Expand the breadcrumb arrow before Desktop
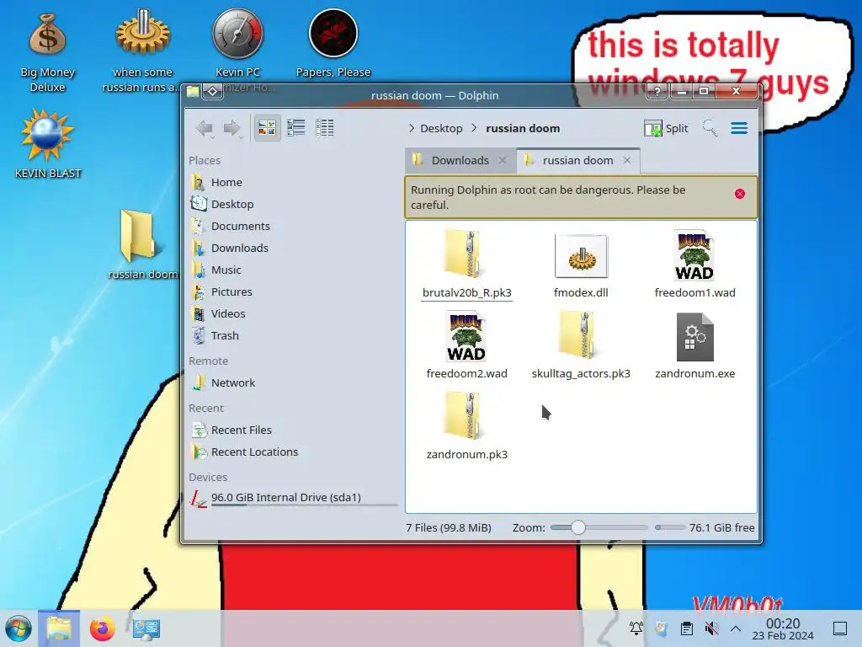Screen dimensions: 862x647 412,128
